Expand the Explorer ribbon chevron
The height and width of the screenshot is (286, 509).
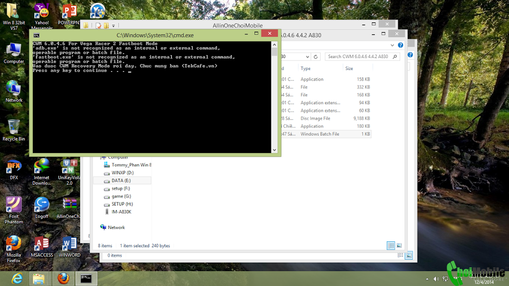(392, 45)
